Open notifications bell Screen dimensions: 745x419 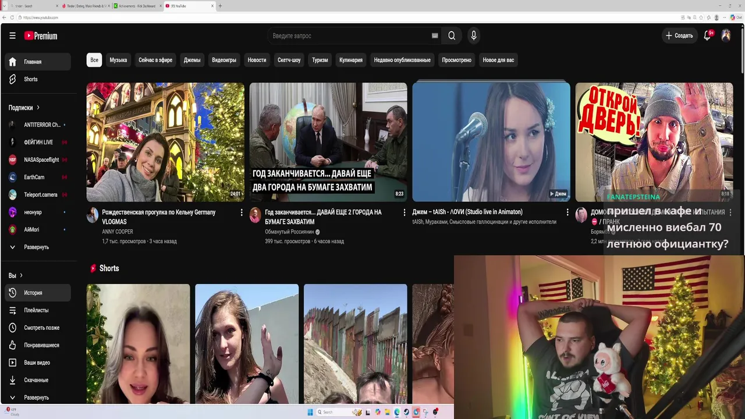point(707,35)
